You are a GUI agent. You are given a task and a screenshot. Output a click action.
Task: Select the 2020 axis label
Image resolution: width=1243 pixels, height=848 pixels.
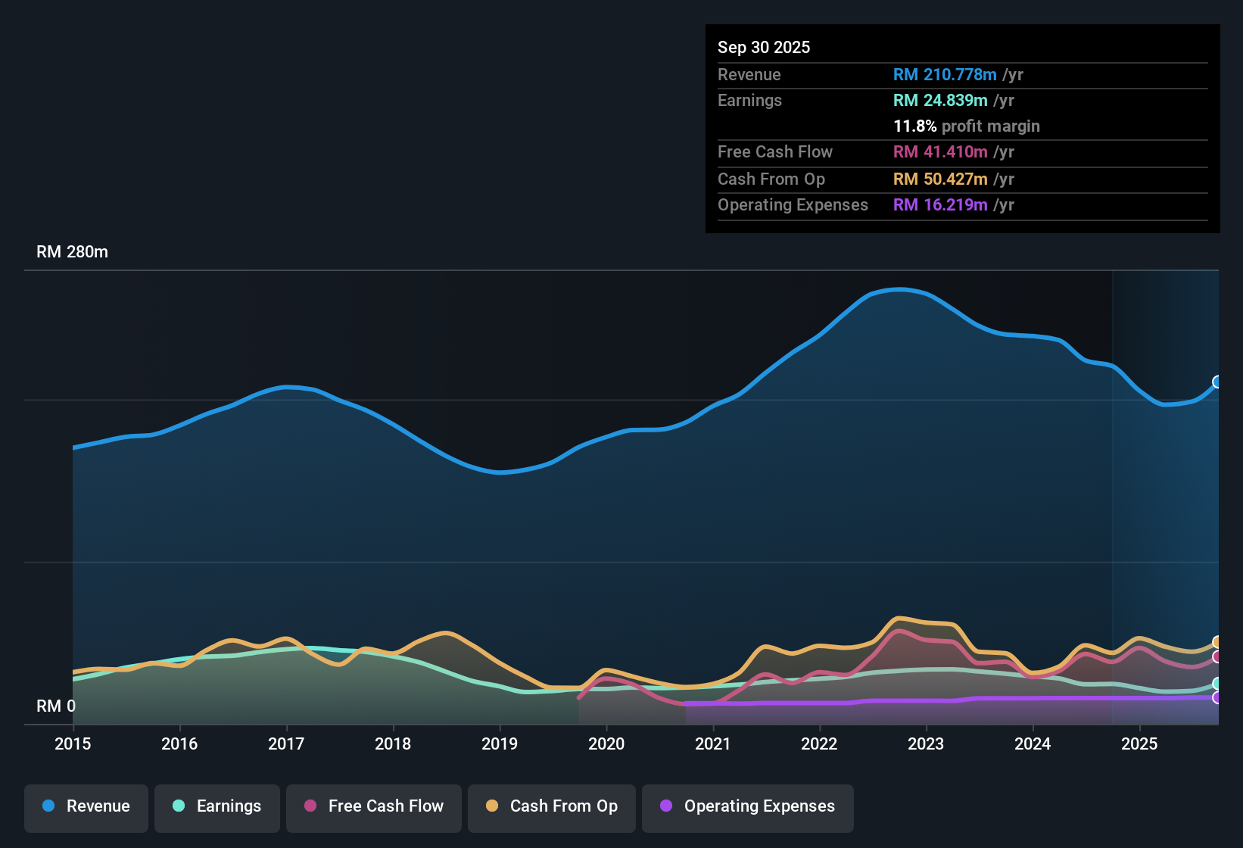pos(606,744)
